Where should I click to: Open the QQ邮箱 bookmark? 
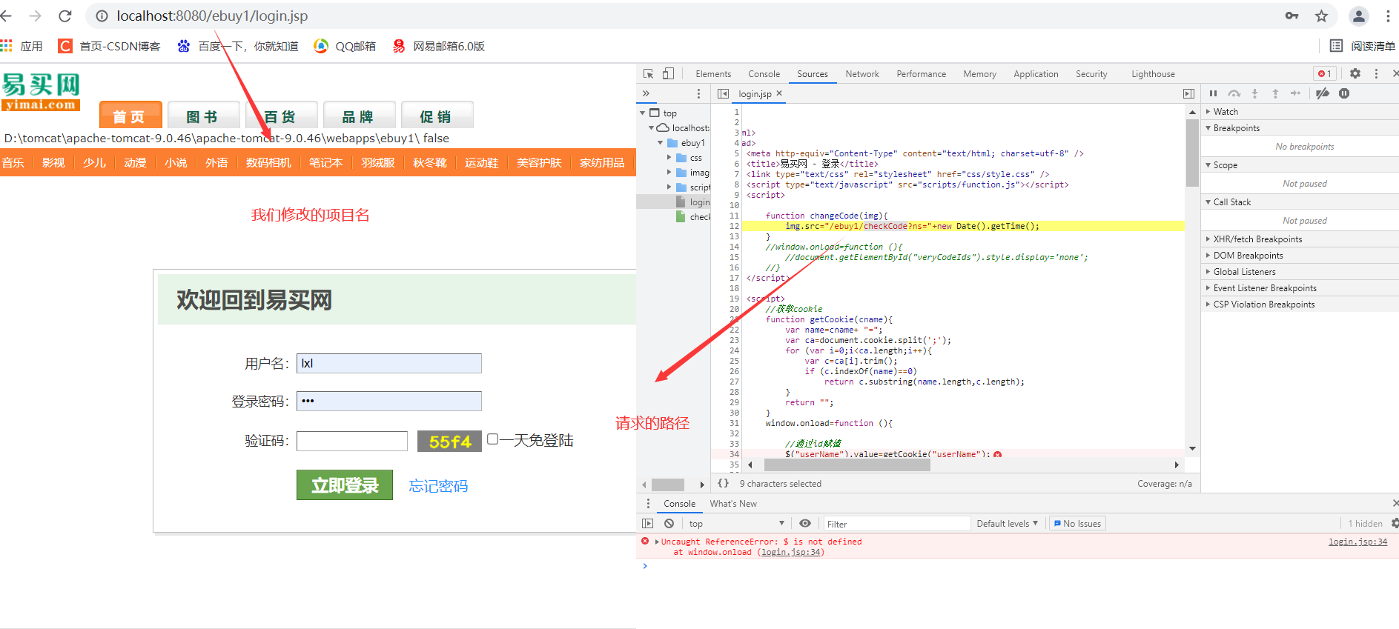click(345, 46)
